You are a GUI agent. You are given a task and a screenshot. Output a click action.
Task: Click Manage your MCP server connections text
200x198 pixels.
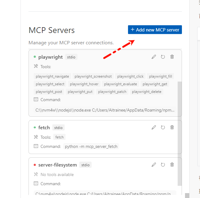(x=71, y=43)
